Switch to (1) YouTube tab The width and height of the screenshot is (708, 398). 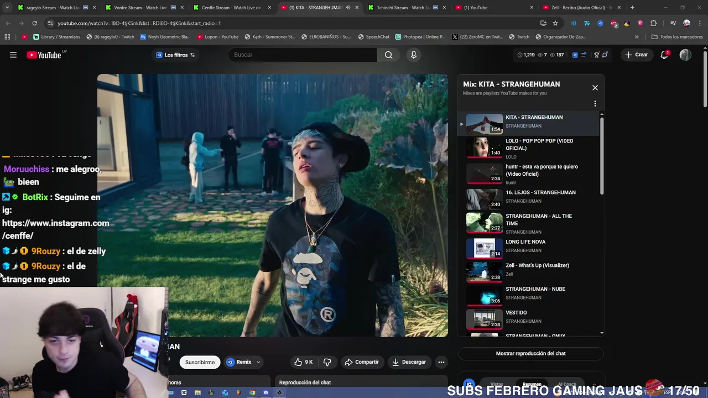[493, 8]
